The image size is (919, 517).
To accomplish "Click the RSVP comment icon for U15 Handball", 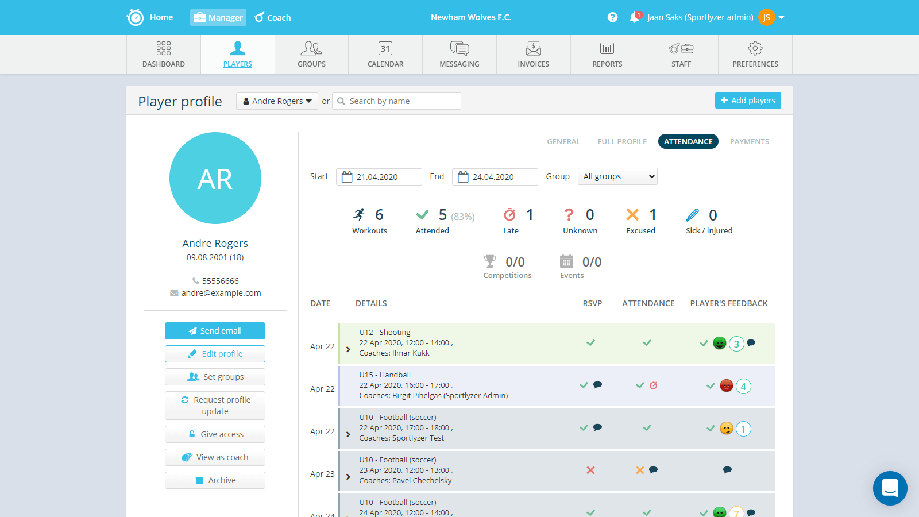I will coord(597,385).
